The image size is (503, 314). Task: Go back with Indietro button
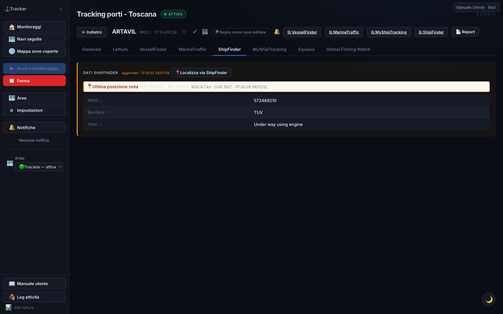[x=92, y=32]
